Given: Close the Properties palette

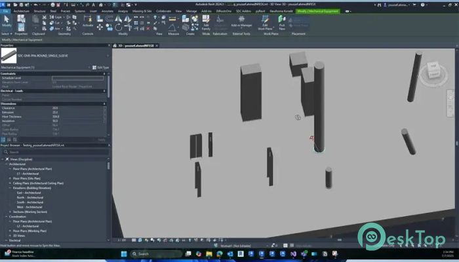Looking at the screenshot, I should [110, 45].
